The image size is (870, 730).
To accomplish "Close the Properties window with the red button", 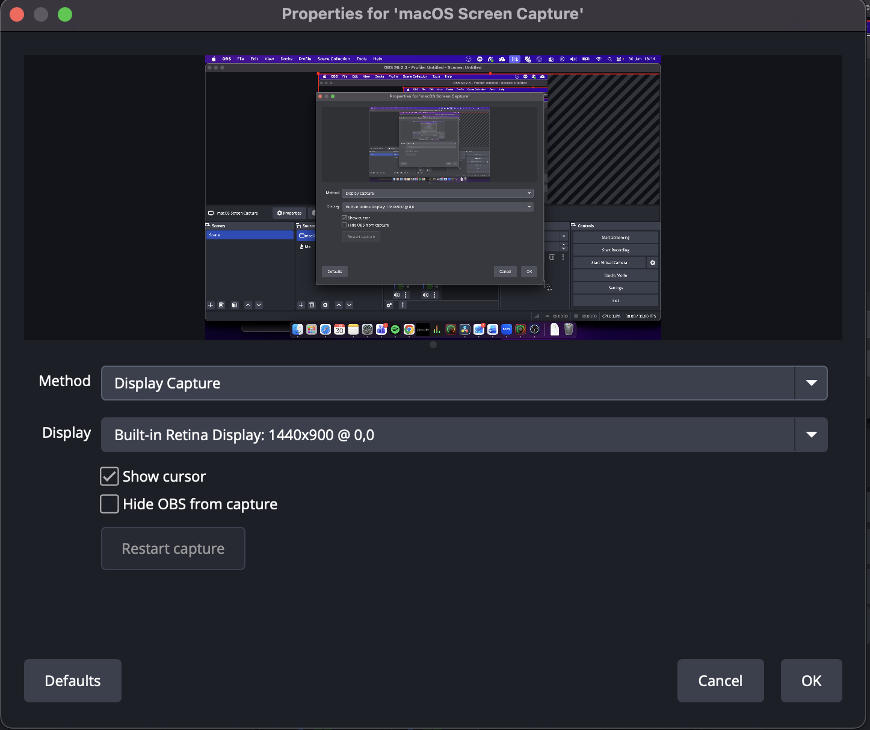I will [x=17, y=14].
